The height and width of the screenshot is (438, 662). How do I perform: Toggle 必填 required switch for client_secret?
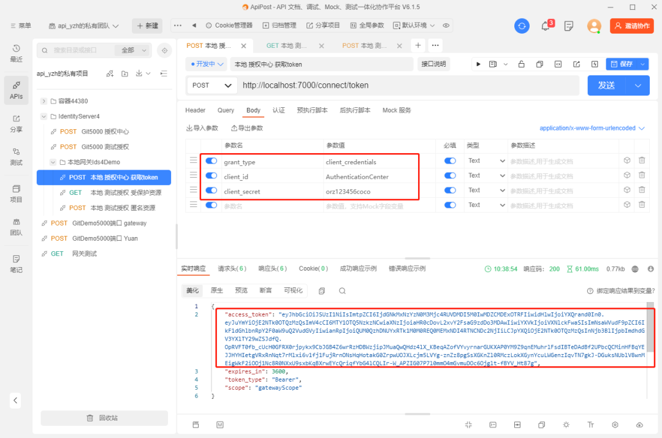coord(450,191)
